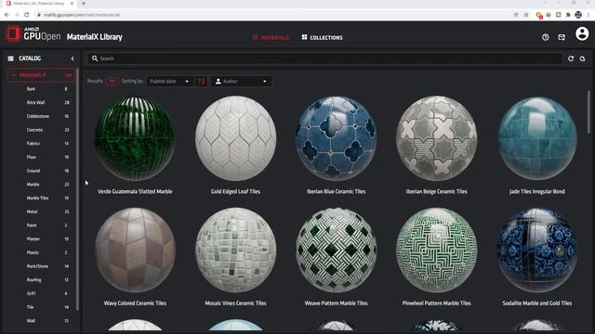The height and width of the screenshot is (334, 595).
Task: Click the AMD GPUOpen logo
Action: (x=33, y=34)
